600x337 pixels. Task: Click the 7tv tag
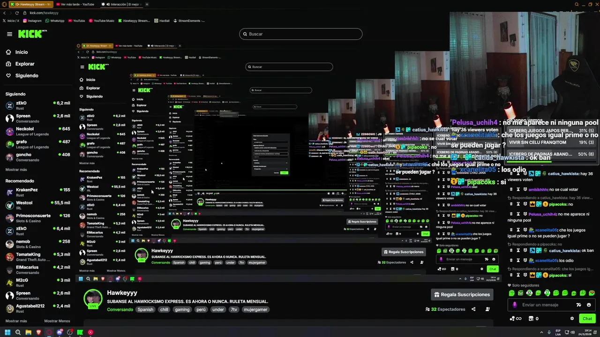coord(234,309)
